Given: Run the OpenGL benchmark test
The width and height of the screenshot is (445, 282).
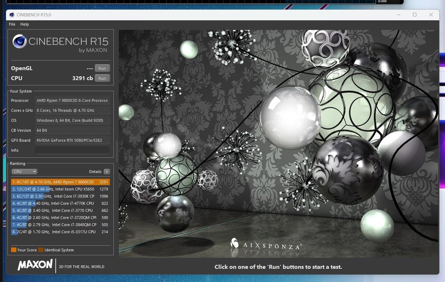Looking at the screenshot, I should (x=102, y=68).
